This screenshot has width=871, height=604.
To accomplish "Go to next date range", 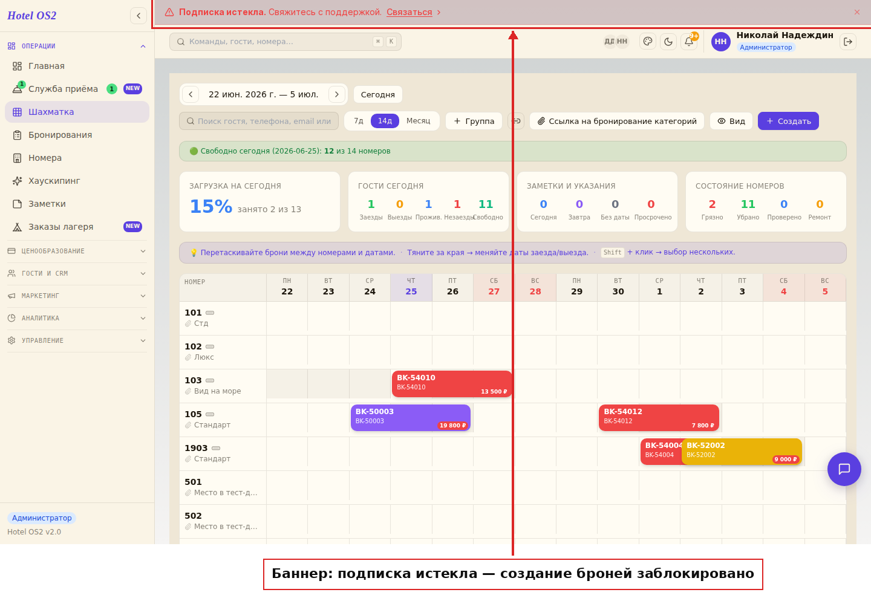I will [337, 94].
